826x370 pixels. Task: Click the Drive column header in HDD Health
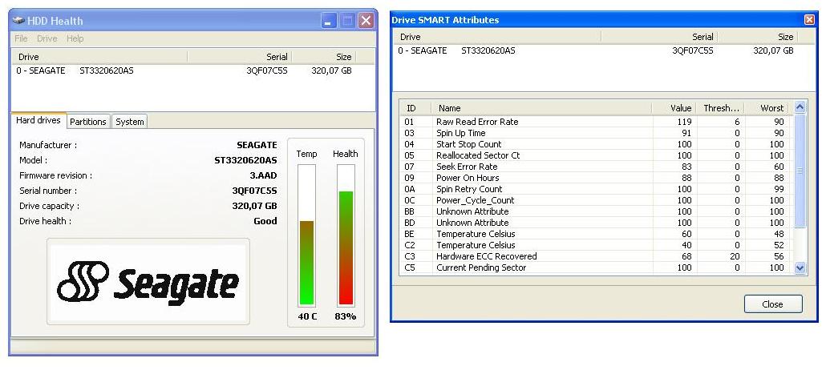(99, 57)
